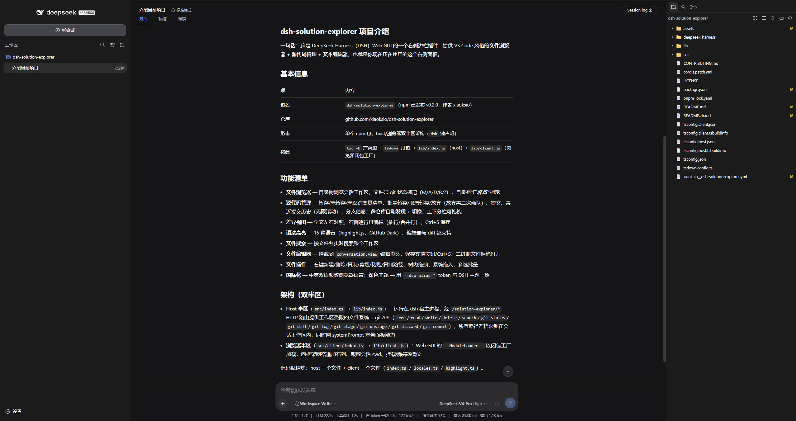The width and height of the screenshot is (796, 421).
Task: Search workspaces in left sidebar
Action: (102, 45)
